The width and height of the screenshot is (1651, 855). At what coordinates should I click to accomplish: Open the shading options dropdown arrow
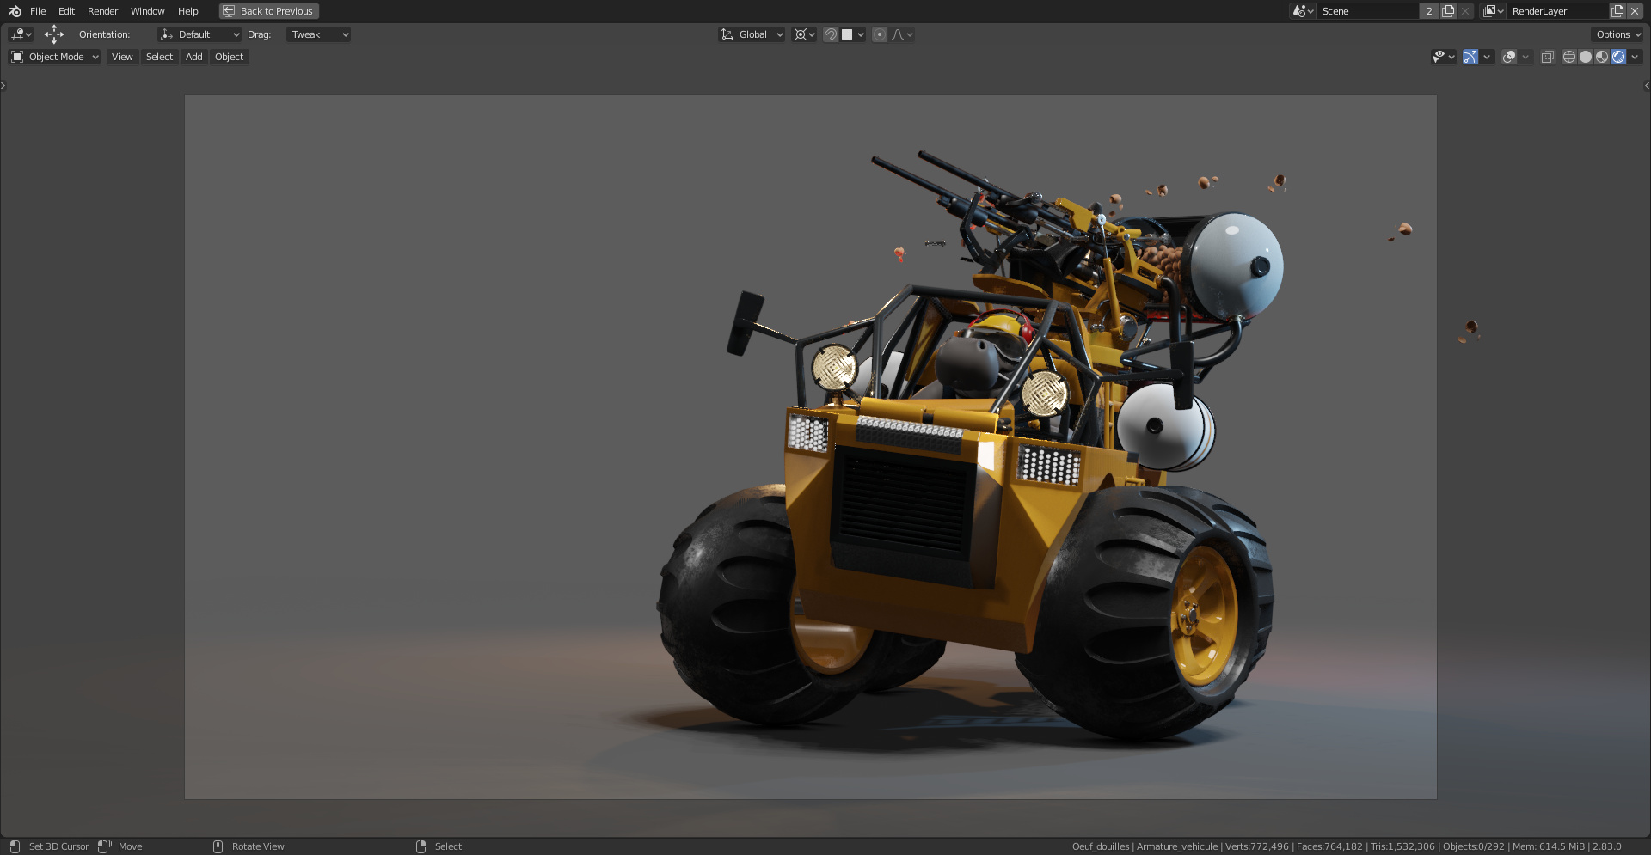[x=1635, y=57]
